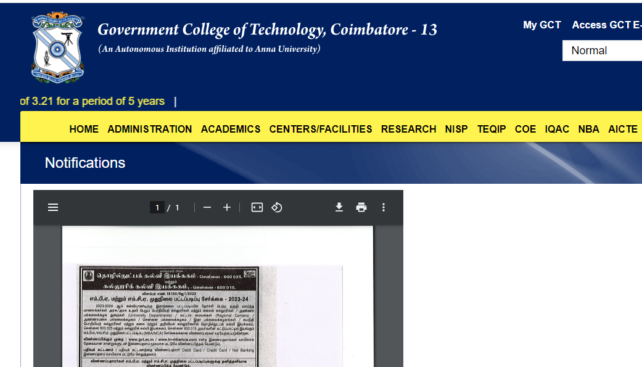Open PDF viewer more actions menu
The image size is (642, 367).
pyautogui.click(x=383, y=207)
